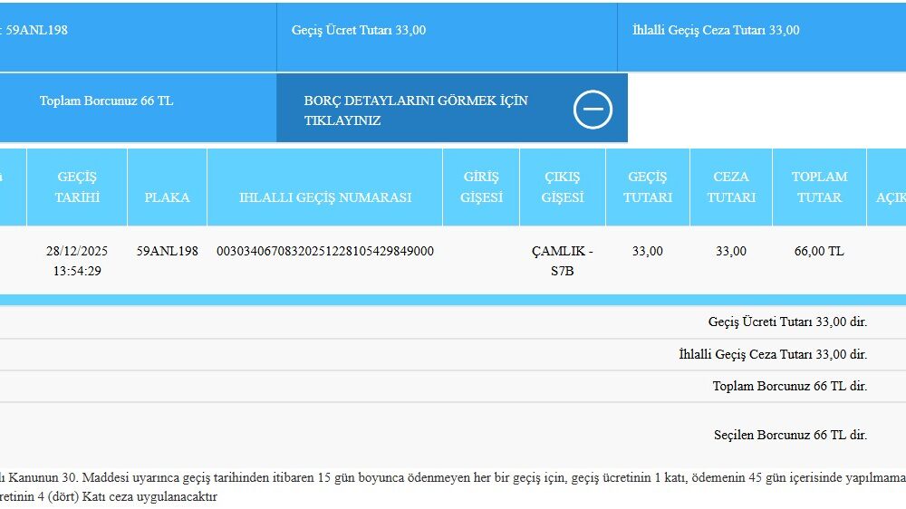Image resolution: width=906 pixels, height=509 pixels.
Task: Click the 'Toplam Borcunuz 66 TL dir.' summary row
Action: pos(789,386)
